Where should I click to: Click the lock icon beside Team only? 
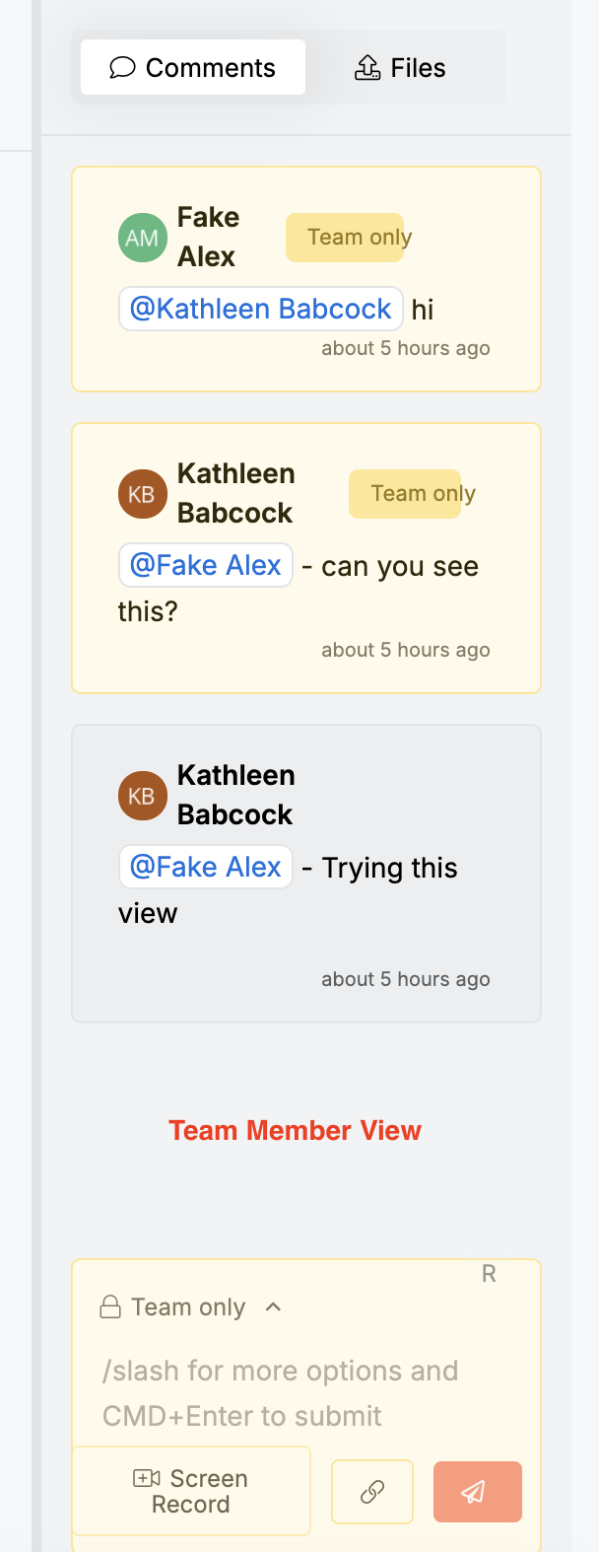click(x=110, y=1307)
